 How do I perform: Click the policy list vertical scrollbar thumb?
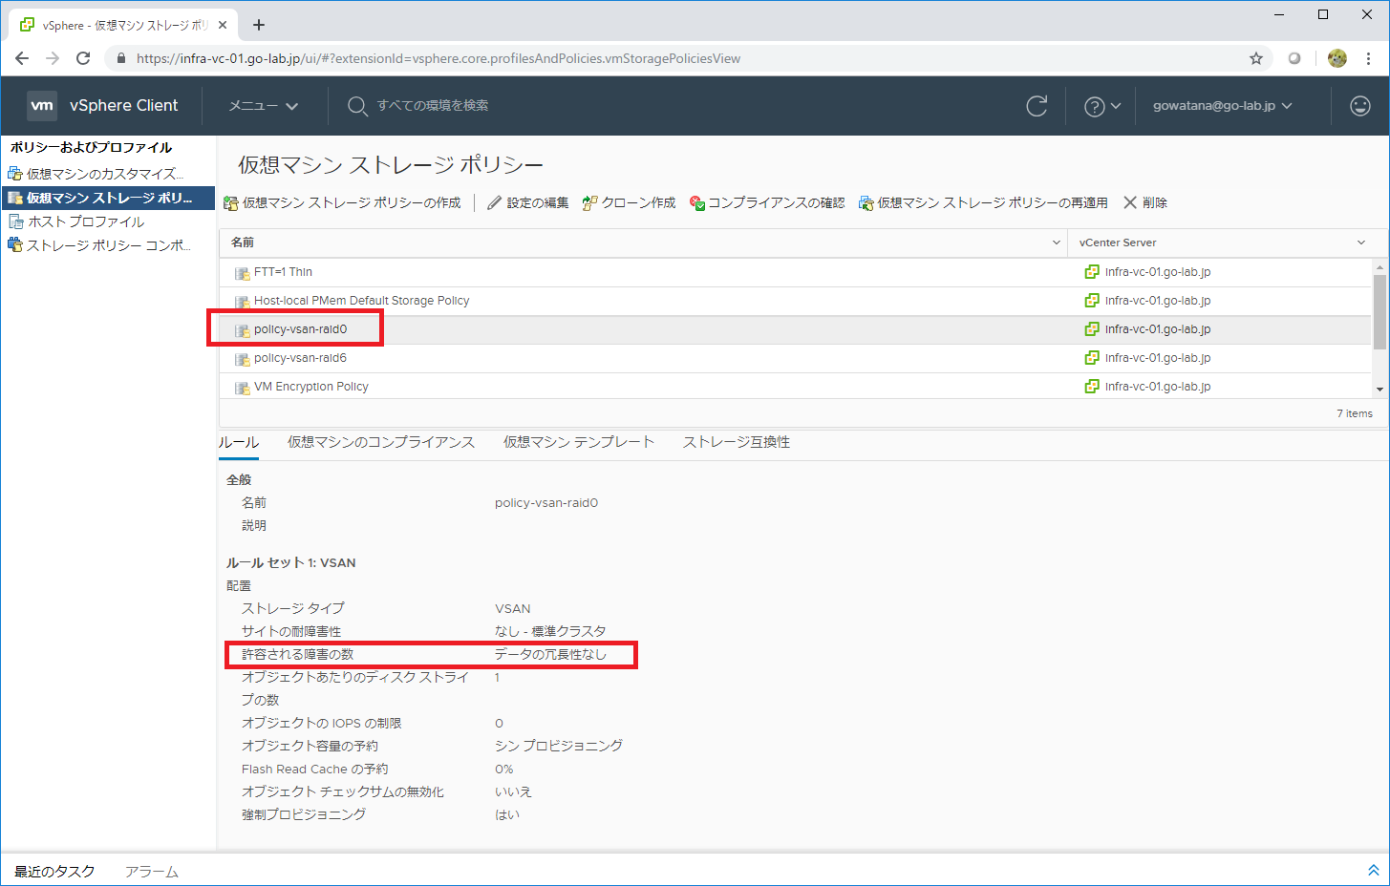[1379, 312]
